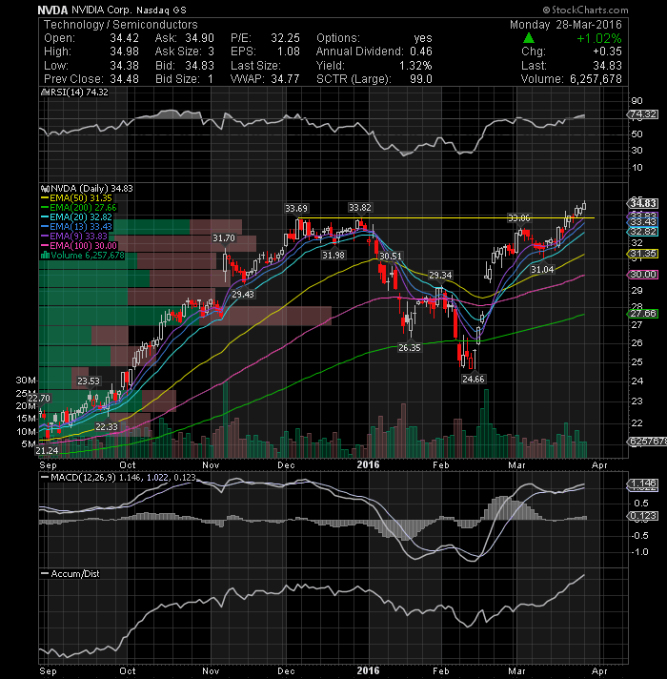
Task: Click the NVDA ticker symbol in the header
Action: [x=52, y=10]
